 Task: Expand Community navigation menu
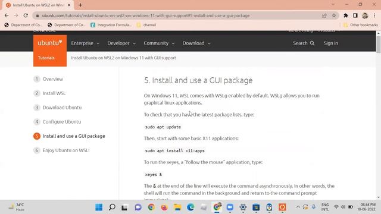(x=159, y=43)
